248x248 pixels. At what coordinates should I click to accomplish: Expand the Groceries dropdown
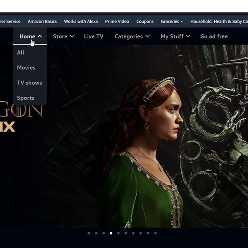click(x=172, y=21)
